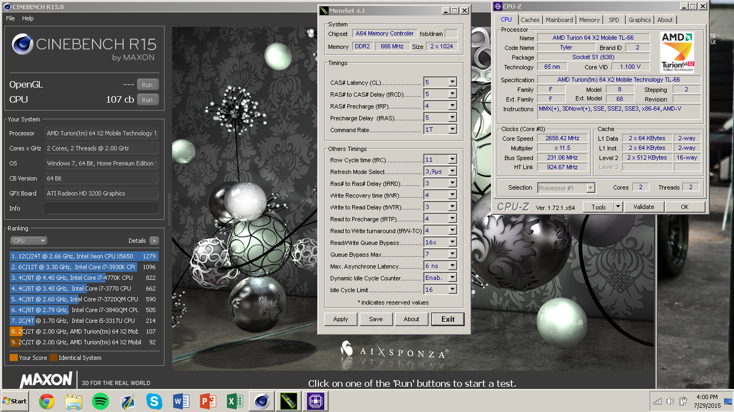Switch to Mainboard tab in CPU-Z
734x412 pixels.
(x=559, y=20)
